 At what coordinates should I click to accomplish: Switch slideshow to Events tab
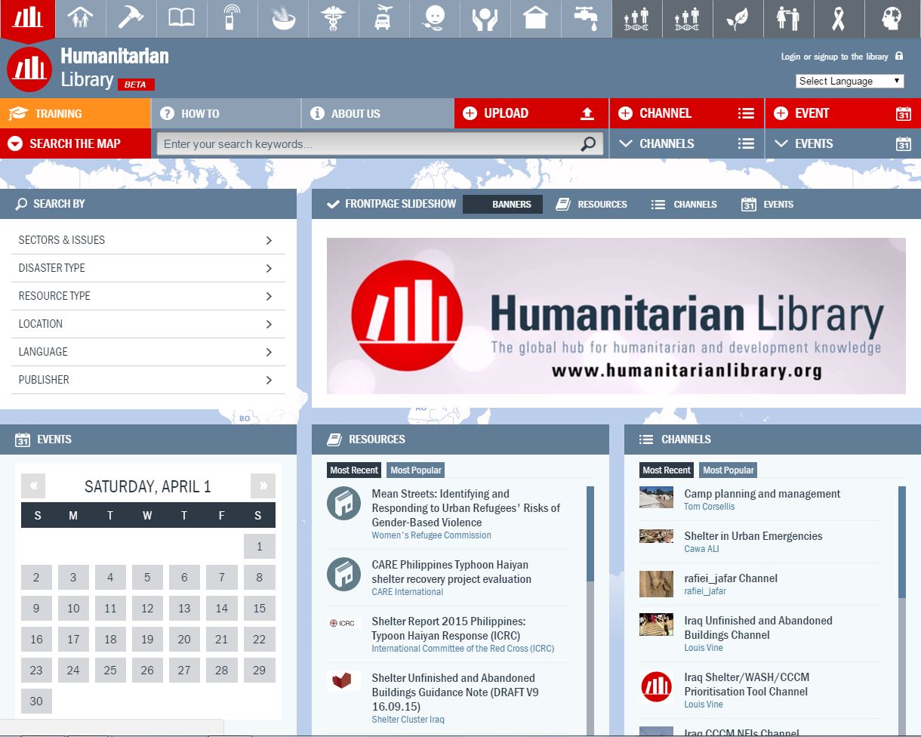click(767, 204)
